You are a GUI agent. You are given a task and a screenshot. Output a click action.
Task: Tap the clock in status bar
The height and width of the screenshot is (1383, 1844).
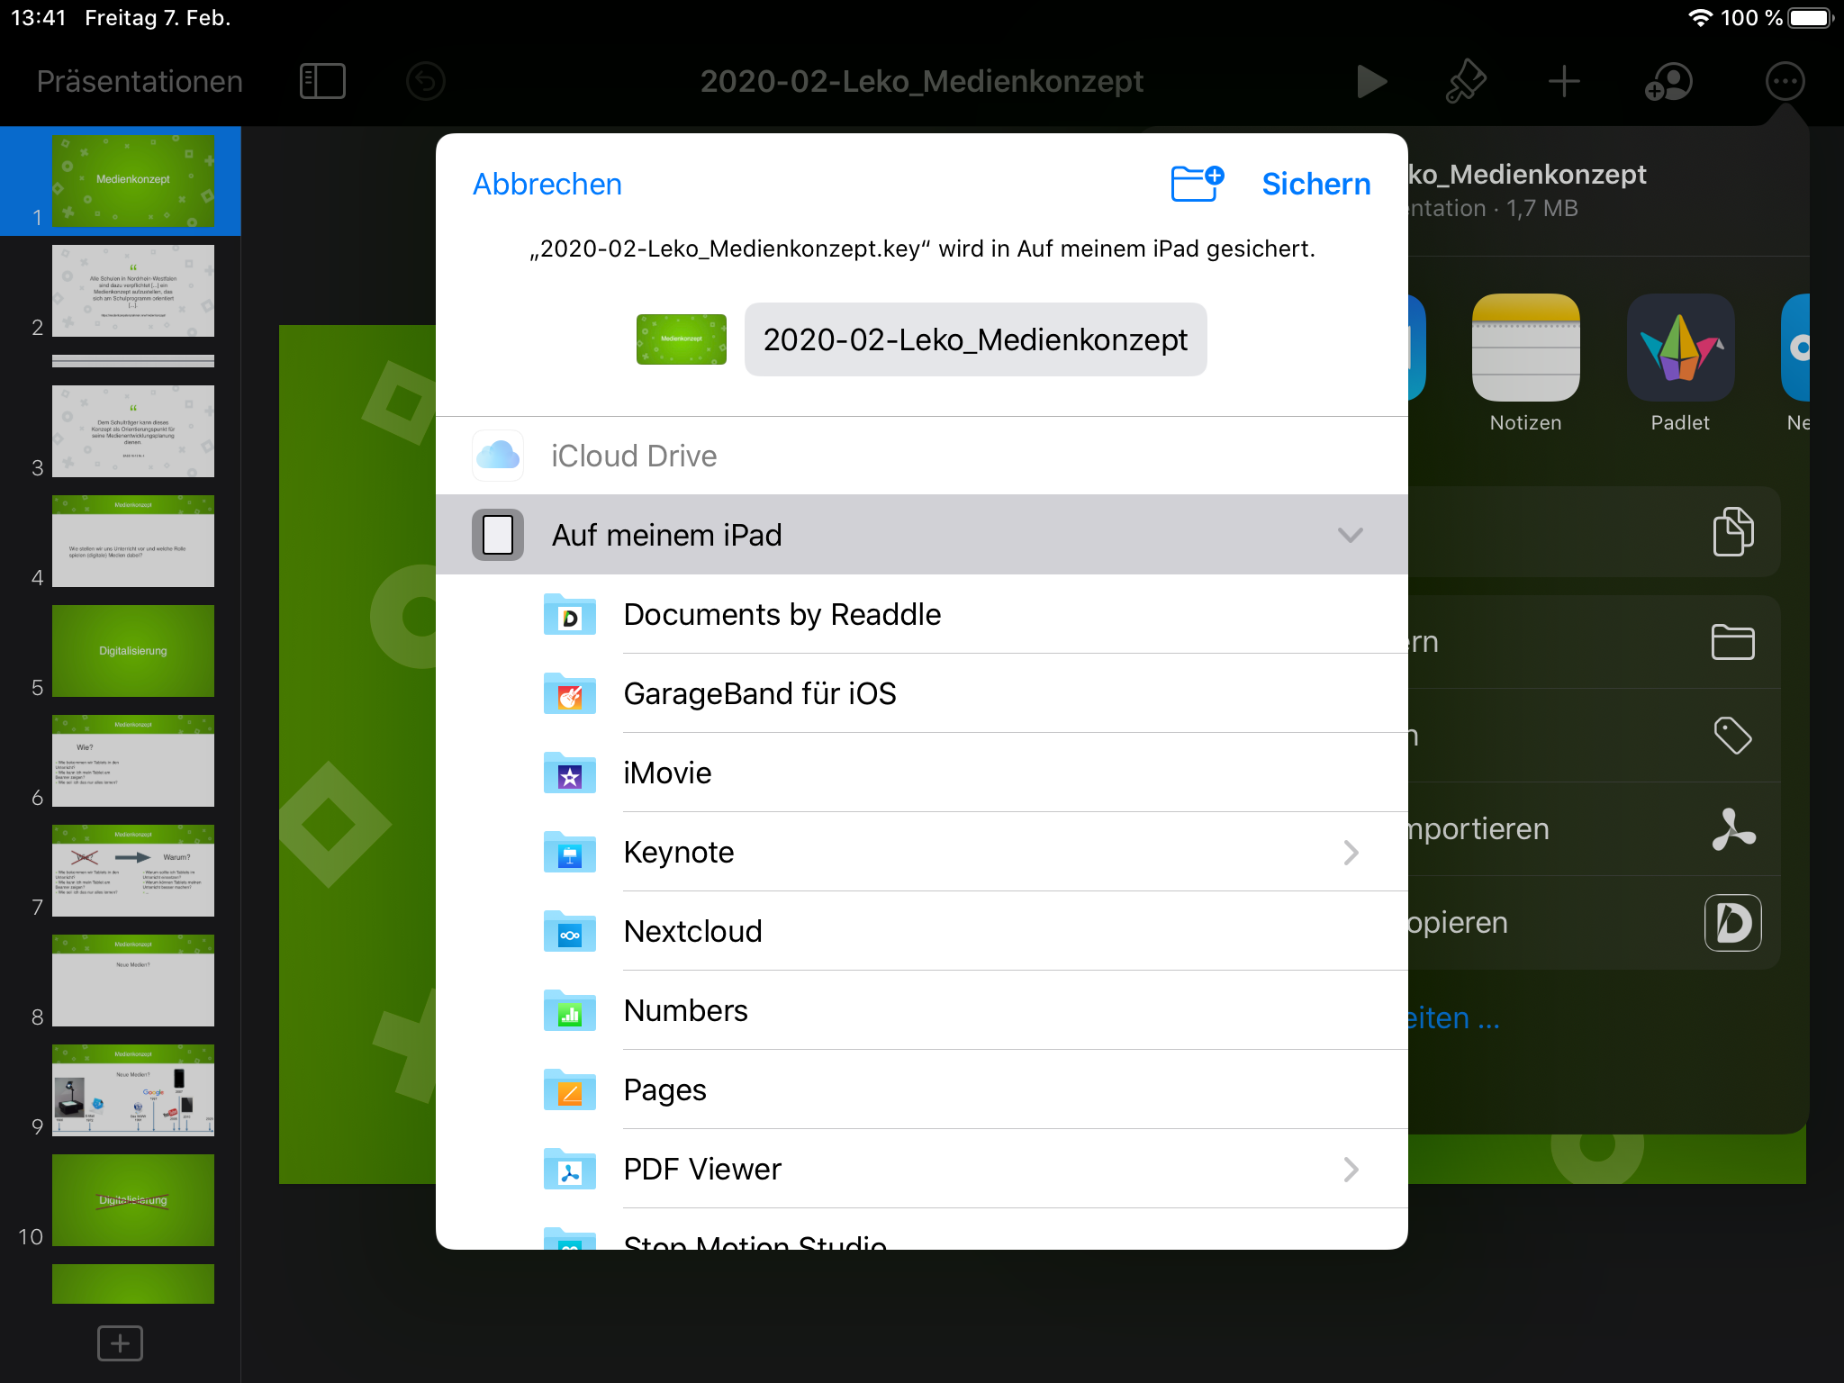click(39, 18)
